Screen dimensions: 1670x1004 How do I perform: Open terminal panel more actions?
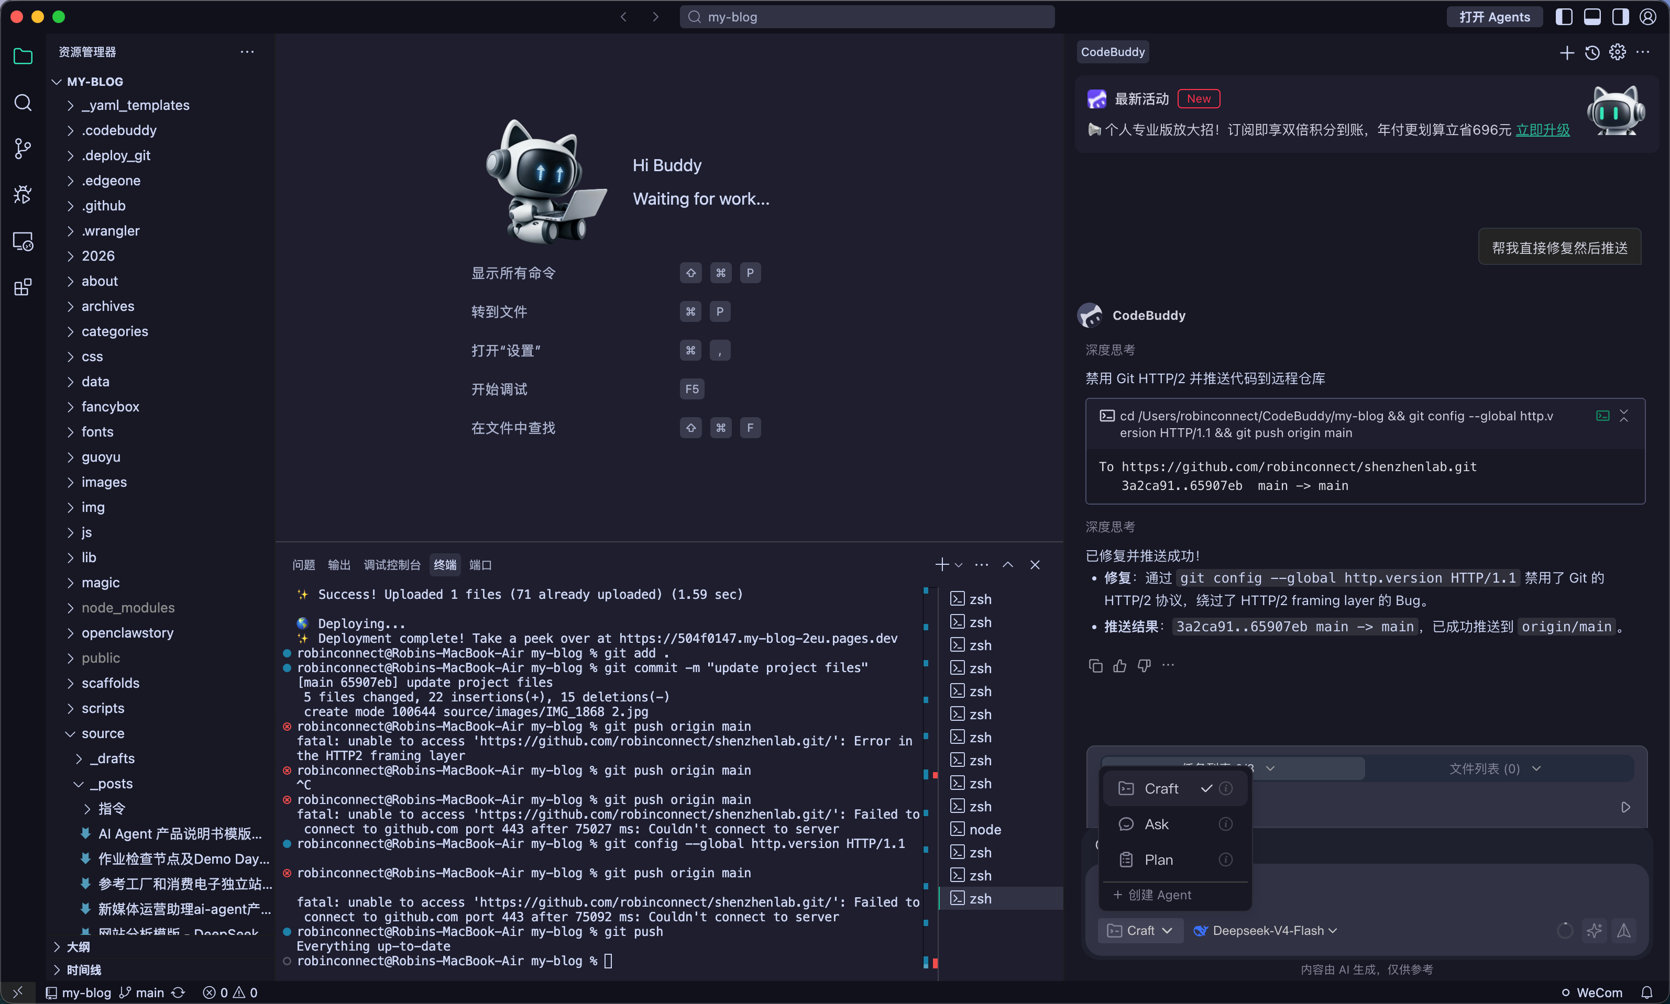point(982,564)
